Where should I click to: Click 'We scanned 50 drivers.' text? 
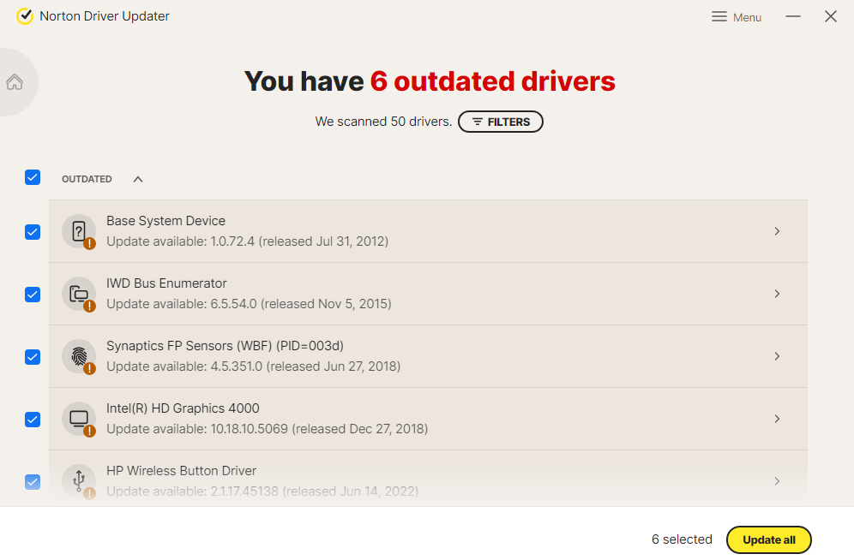[383, 122]
